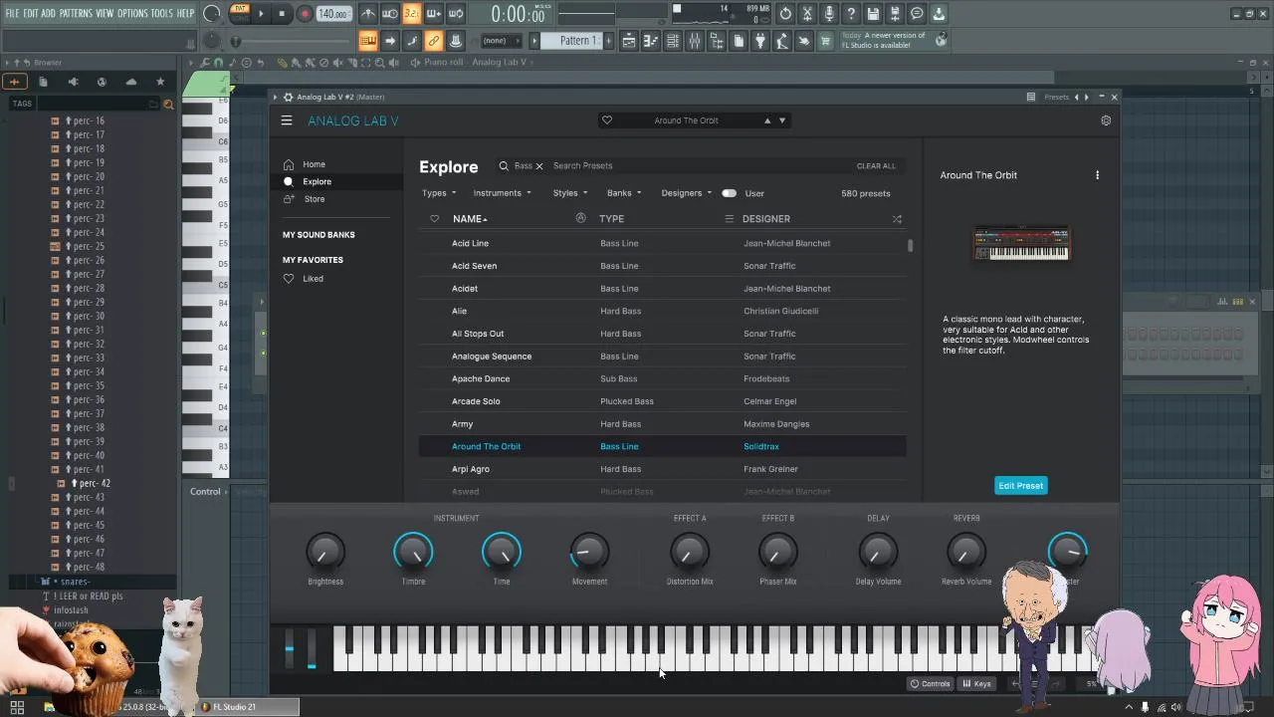Expand the Instruments filter dropdown
1274x717 pixels.
[502, 193]
